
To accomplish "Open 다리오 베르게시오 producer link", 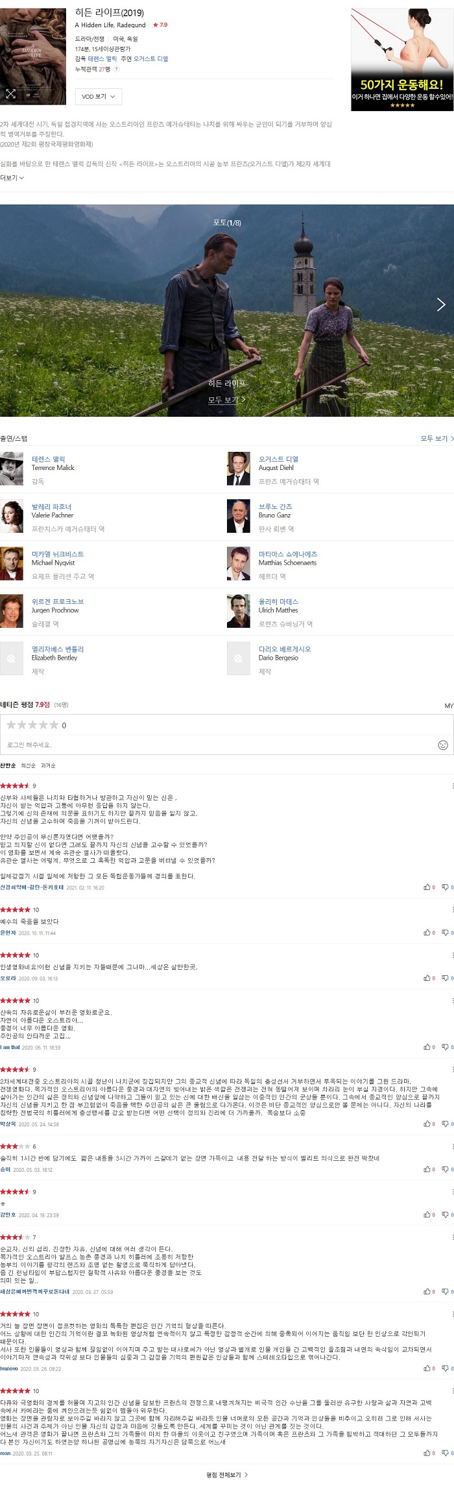I will coord(285,649).
